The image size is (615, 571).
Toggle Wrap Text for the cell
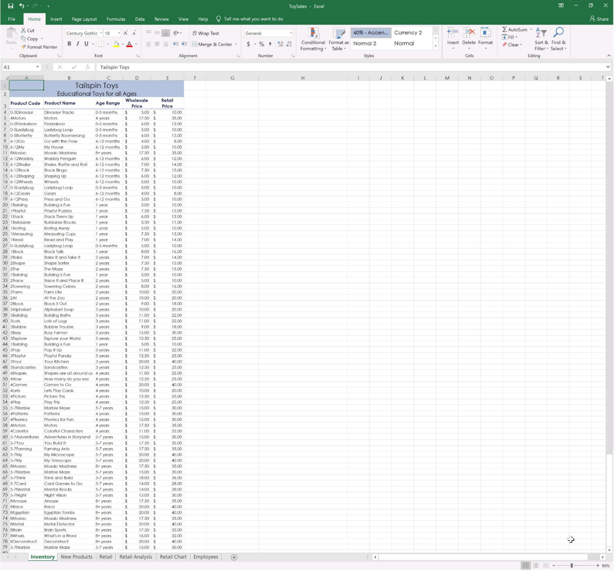click(x=206, y=33)
